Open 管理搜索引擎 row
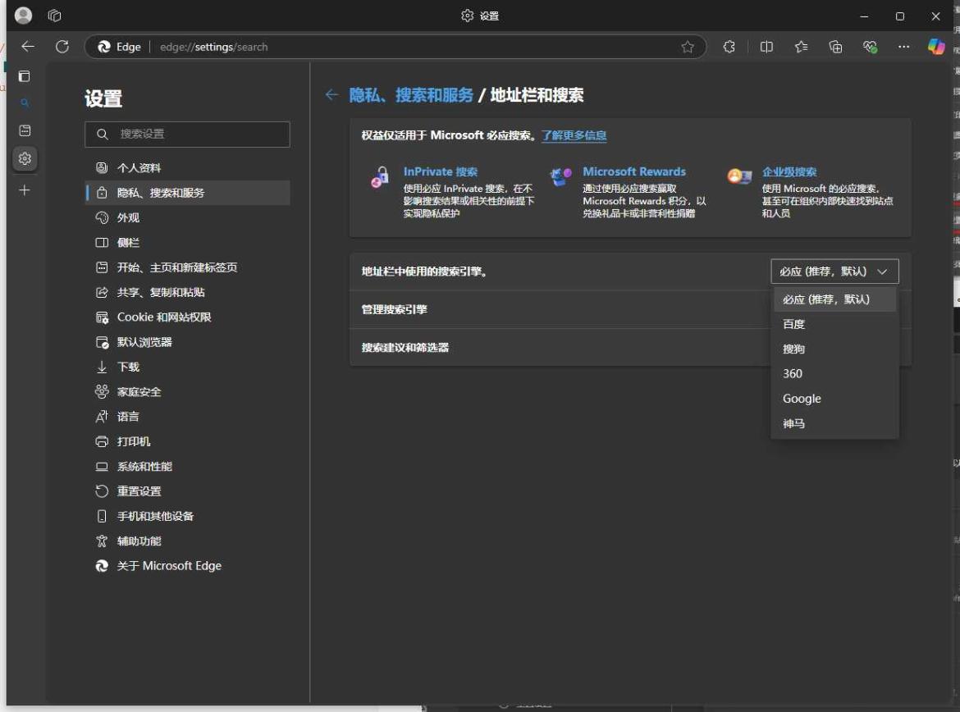Viewport: 960px width, 712px height. (x=630, y=310)
